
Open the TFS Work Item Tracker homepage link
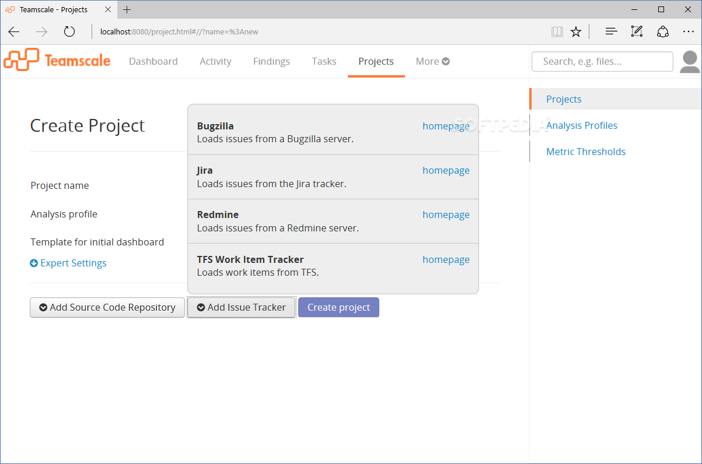click(x=446, y=259)
